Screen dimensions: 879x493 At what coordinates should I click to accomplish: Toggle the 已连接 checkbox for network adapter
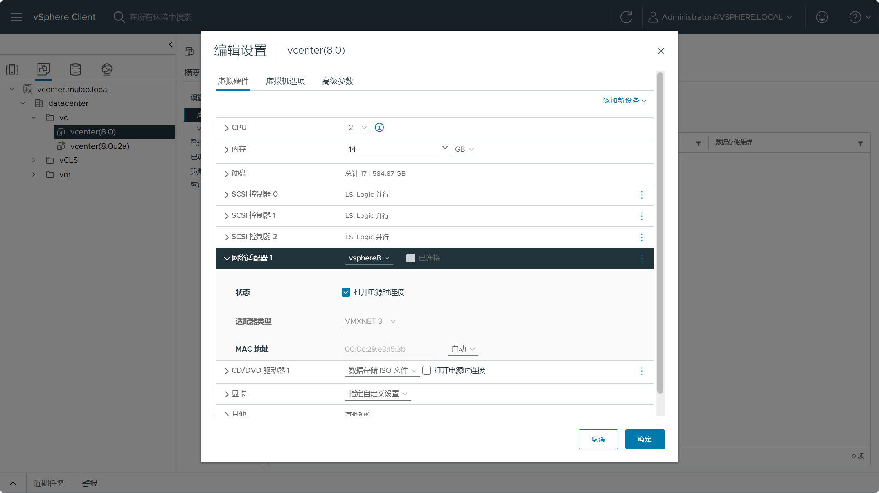(x=410, y=258)
